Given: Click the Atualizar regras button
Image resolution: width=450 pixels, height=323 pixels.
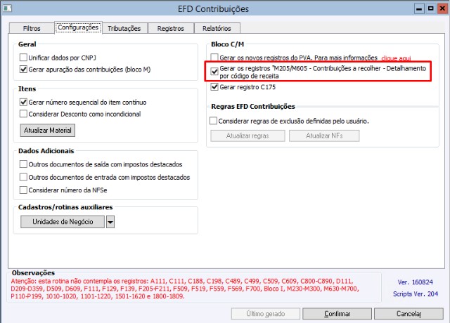Looking at the screenshot, I should [x=247, y=136].
